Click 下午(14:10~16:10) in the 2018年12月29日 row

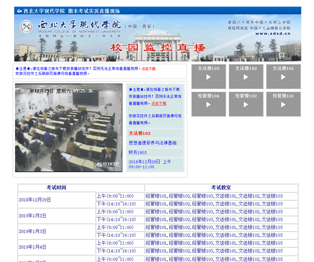click(116, 204)
